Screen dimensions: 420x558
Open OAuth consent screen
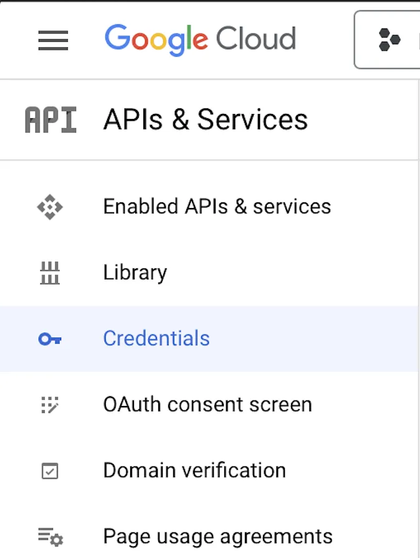click(207, 405)
